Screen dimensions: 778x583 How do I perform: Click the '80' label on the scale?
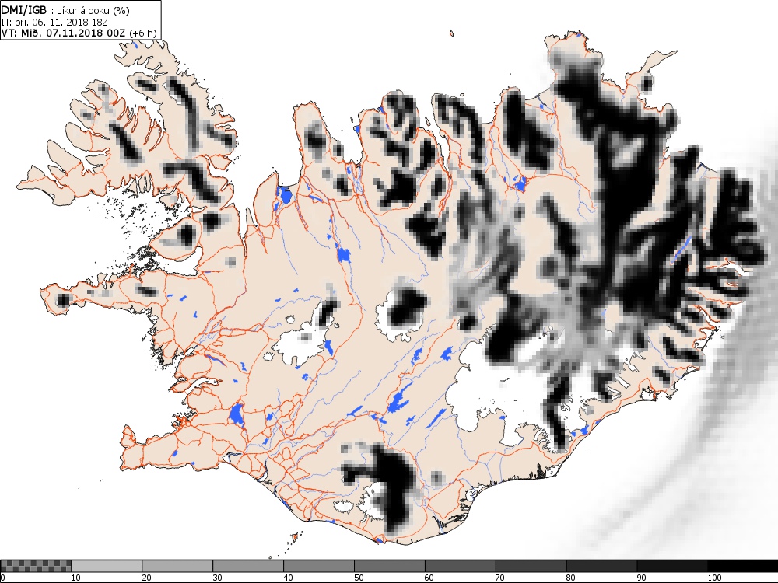click(x=570, y=578)
